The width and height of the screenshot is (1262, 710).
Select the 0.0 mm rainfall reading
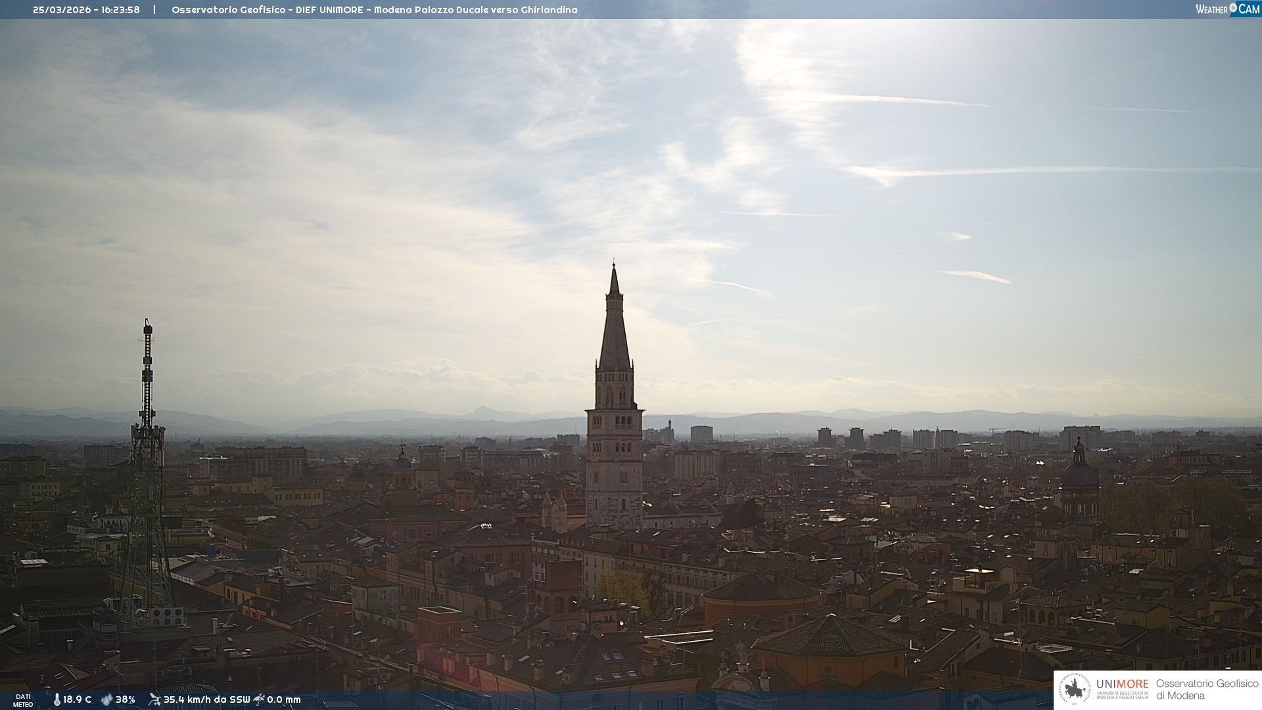tap(284, 699)
